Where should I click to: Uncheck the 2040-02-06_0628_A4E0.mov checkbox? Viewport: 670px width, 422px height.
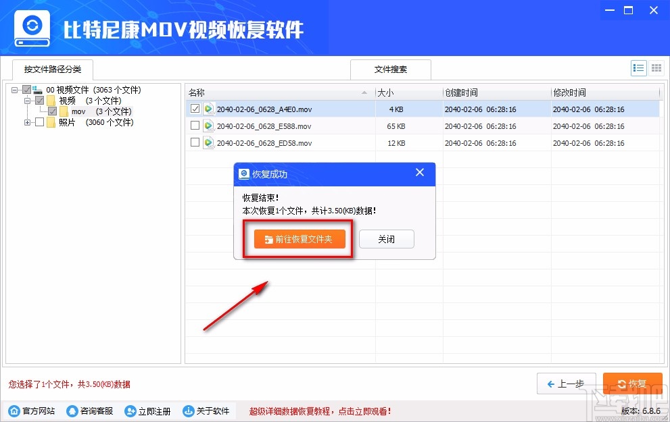[195, 109]
